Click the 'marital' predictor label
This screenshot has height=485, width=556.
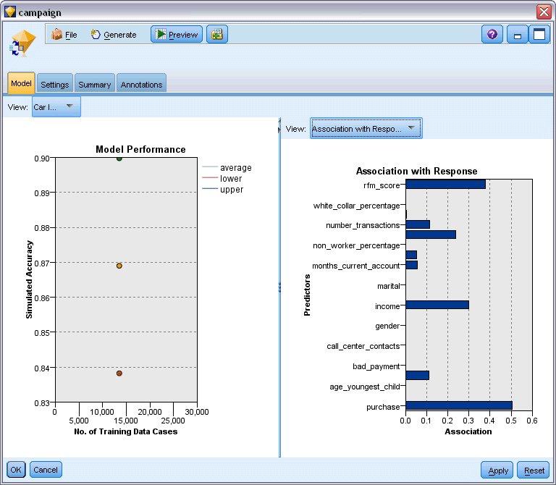(388, 286)
